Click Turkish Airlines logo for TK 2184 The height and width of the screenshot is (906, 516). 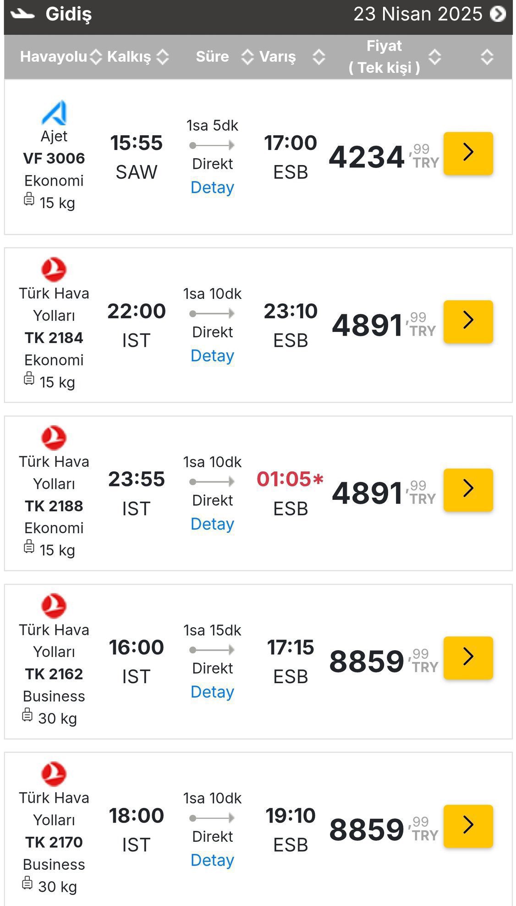tap(54, 269)
